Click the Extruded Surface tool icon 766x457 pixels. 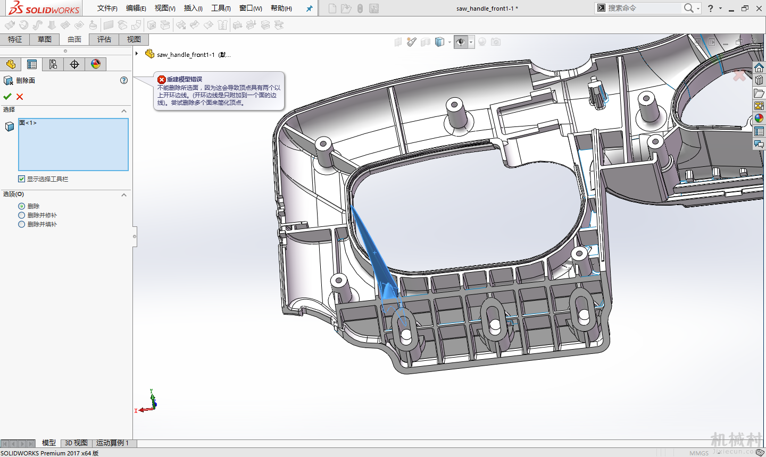10,25
